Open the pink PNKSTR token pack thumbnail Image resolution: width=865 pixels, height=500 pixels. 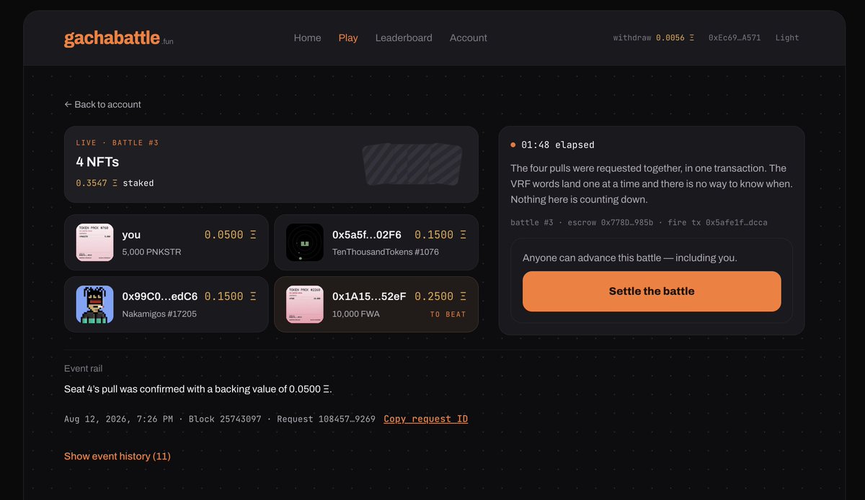[94, 242]
